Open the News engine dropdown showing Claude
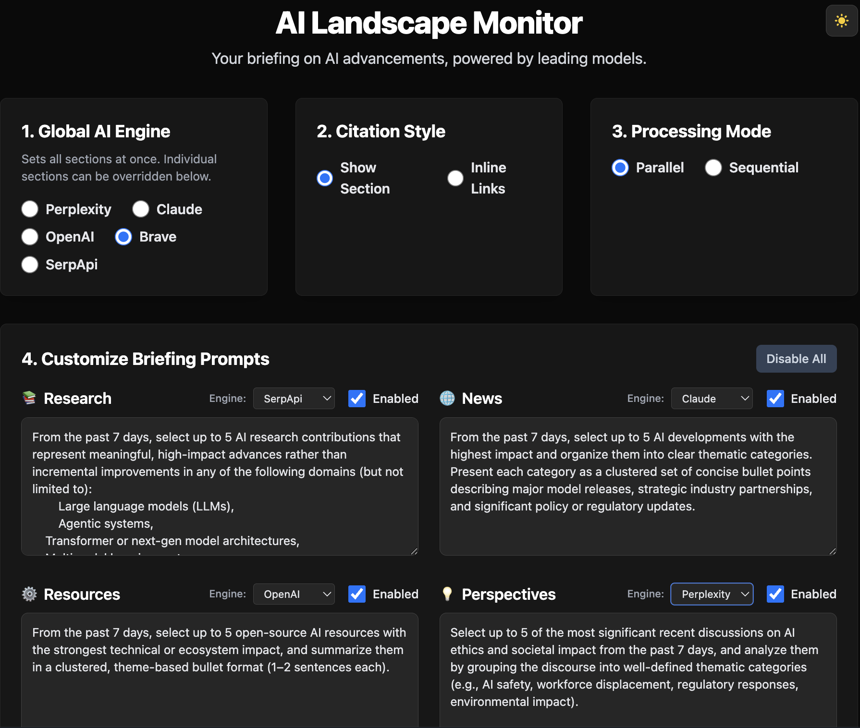860x728 pixels. [x=712, y=398]
